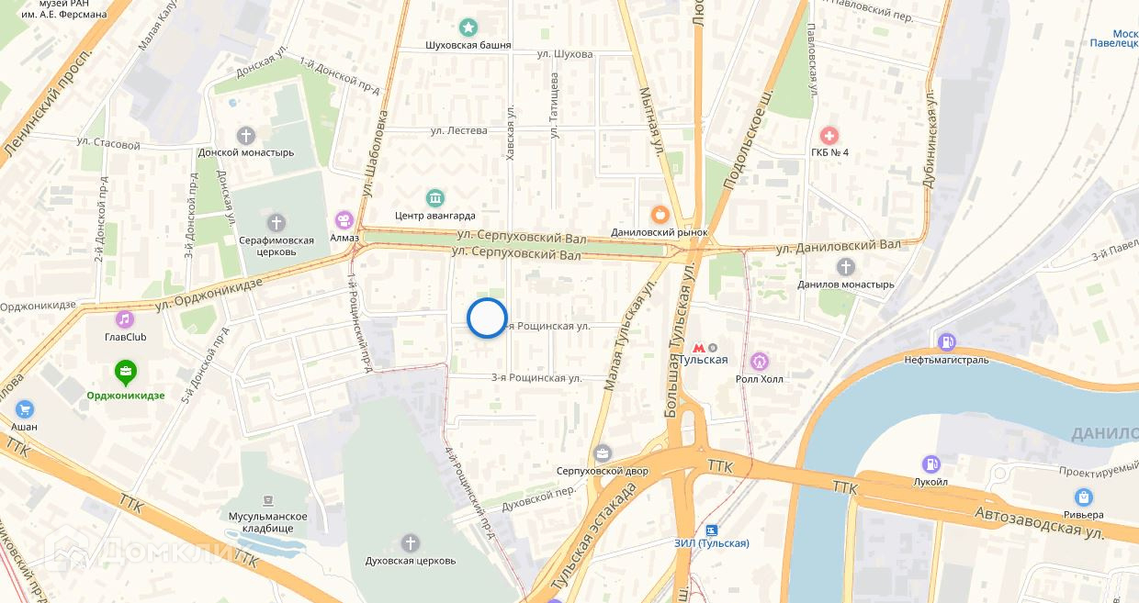1139x603 pixels.
Task: Click the Шуховская башня star icon
Action: tap(468, 28)
